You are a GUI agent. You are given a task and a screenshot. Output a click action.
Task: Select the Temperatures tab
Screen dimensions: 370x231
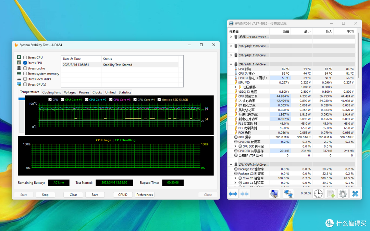tap(29, 92)
